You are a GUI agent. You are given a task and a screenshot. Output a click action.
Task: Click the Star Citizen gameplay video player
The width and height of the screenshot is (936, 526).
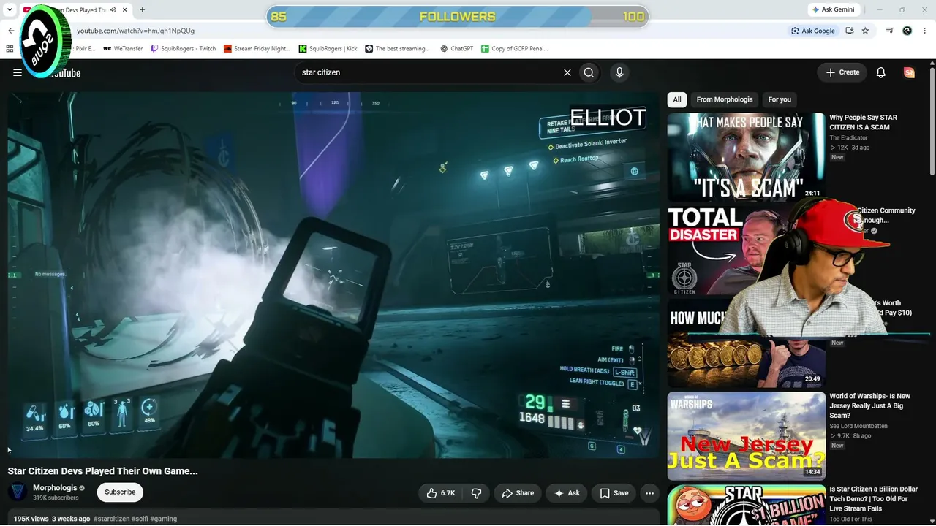(333, 275)
